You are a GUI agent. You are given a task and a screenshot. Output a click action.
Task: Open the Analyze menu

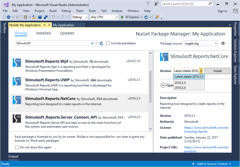(x=117, y=11)
